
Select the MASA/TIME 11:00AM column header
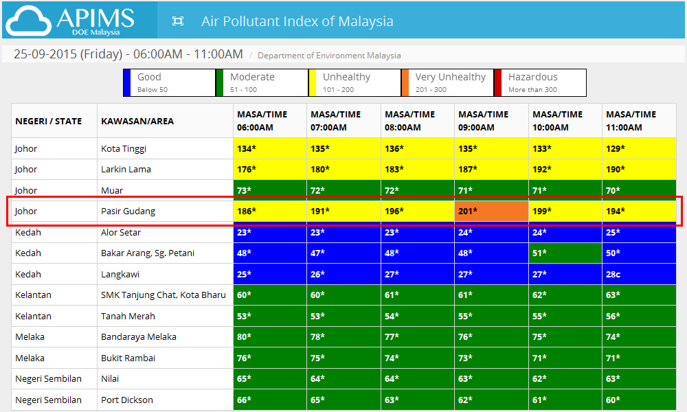coord(639,122)
